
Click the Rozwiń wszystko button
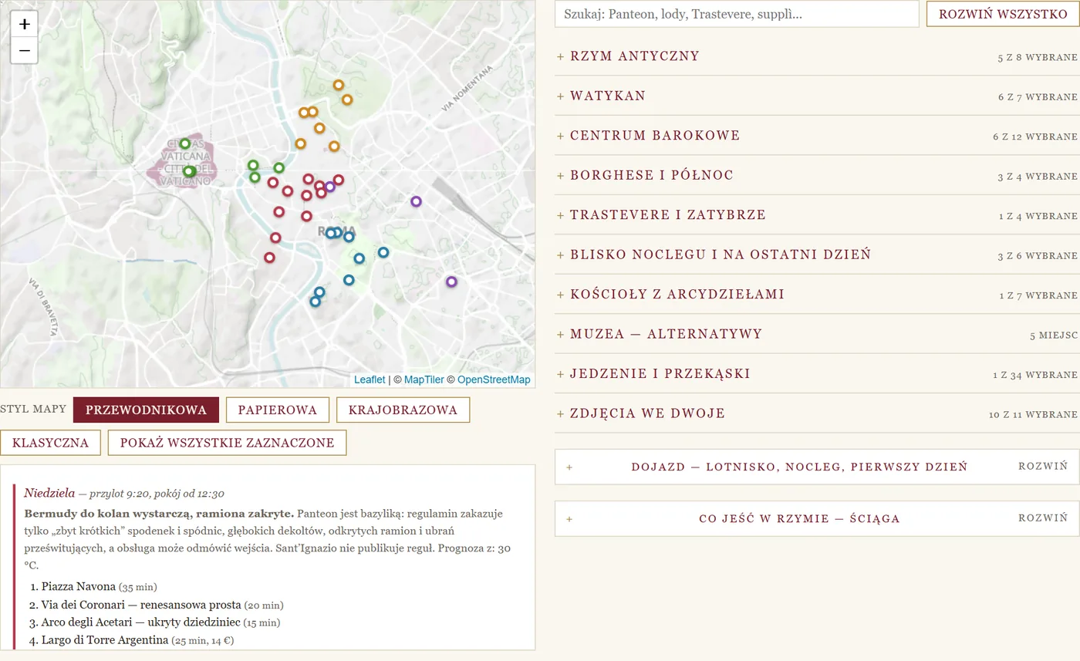point(1003,14)
